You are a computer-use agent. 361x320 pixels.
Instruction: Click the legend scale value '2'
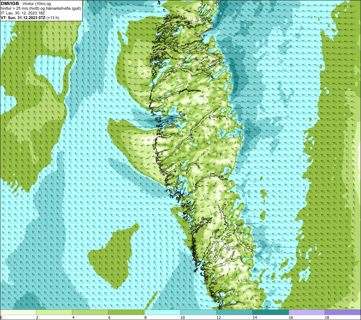[37, 317]
